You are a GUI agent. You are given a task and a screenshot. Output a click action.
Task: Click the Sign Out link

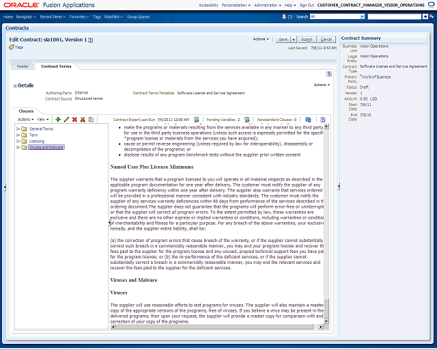pos(307,5)
